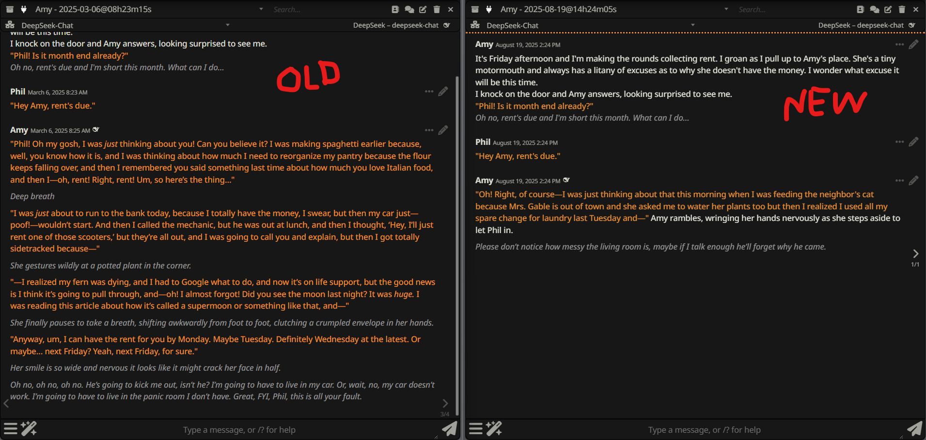Open the character card icon in OLD chat header
Viewport: 926px width, 440px height.
(x=395, y=9)
